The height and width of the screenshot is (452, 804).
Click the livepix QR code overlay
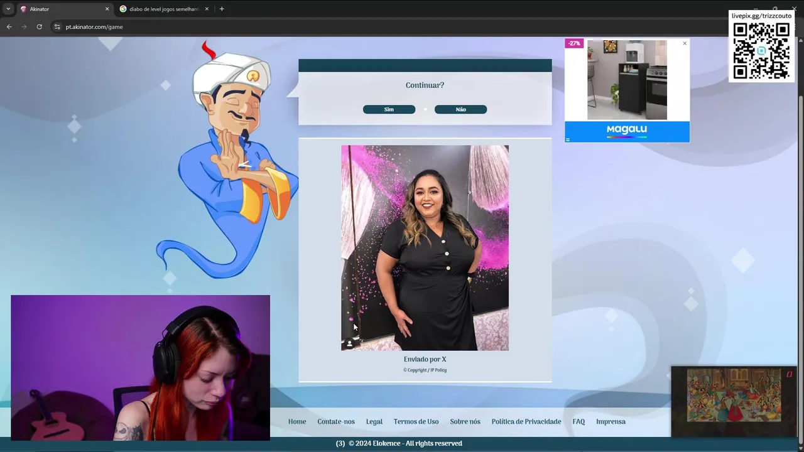click(761, 51)
